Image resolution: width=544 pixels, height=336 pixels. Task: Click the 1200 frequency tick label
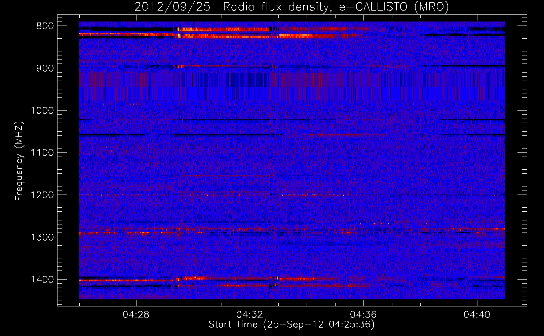pyautogui.click(x=42, y=195)
